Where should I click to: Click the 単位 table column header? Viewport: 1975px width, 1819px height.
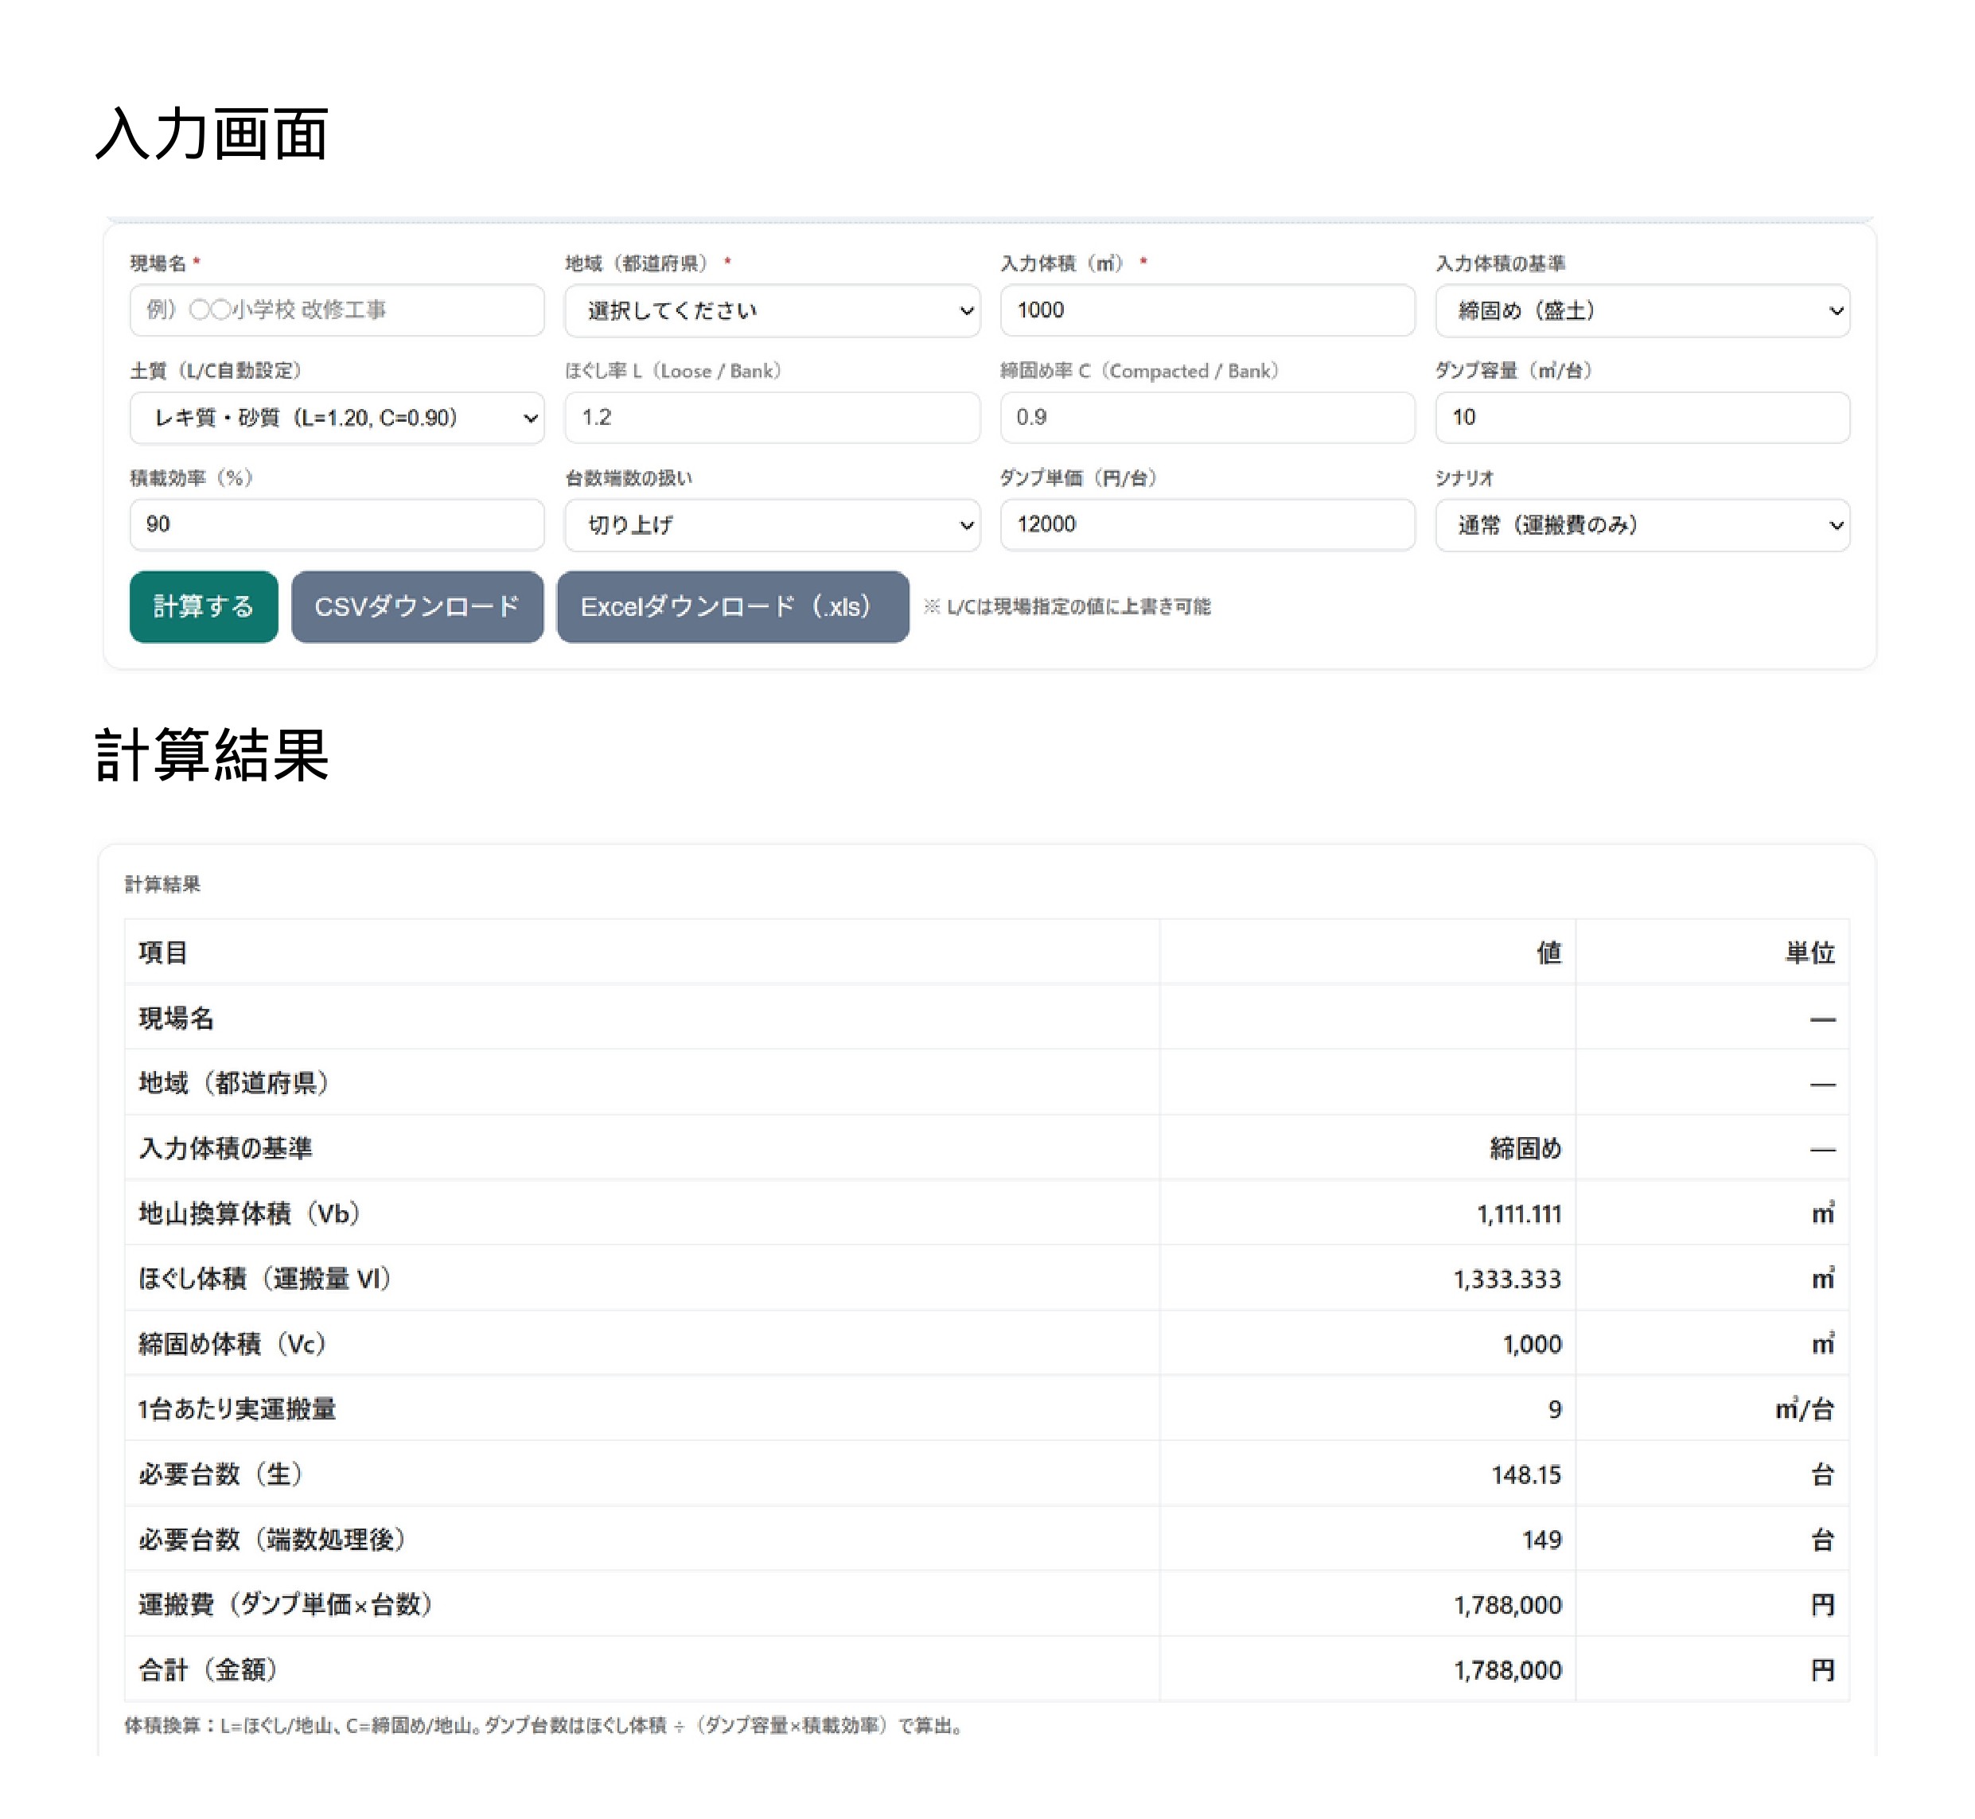[x=1809, y=952]
